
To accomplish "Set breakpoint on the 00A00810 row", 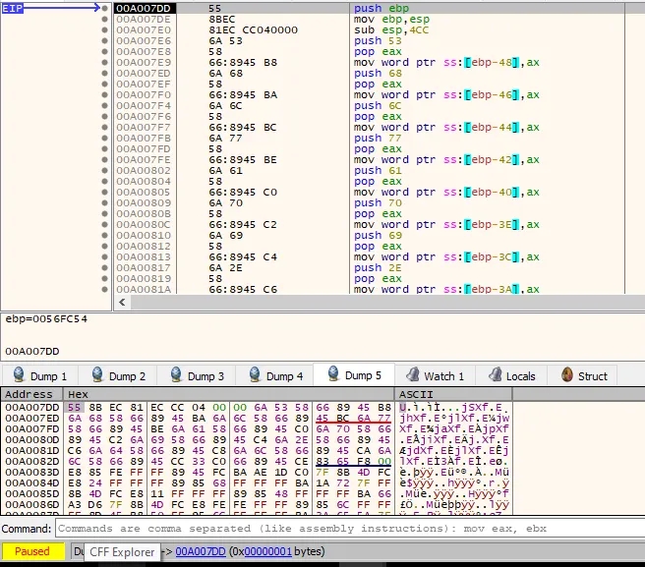I will click(105, 235).
